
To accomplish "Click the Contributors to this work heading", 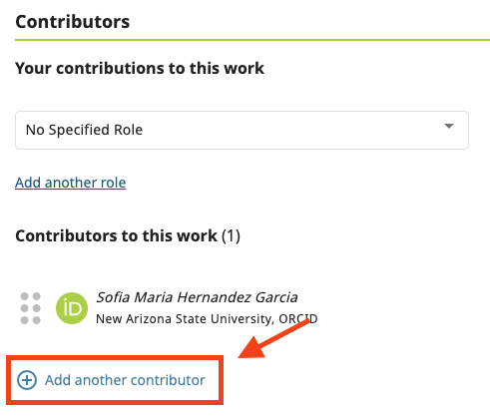I will [116, 236].
